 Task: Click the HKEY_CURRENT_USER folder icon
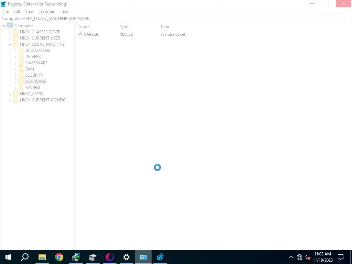(x=16, y=38)
